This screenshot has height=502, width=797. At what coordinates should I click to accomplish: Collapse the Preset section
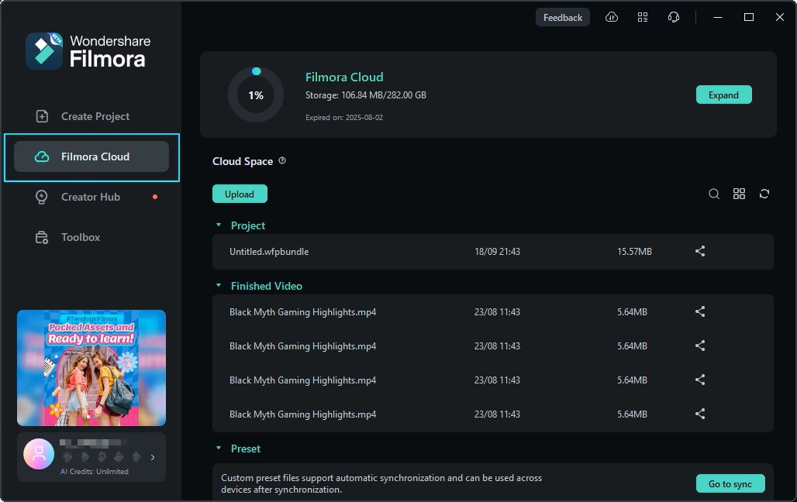[x=219, y=449]
